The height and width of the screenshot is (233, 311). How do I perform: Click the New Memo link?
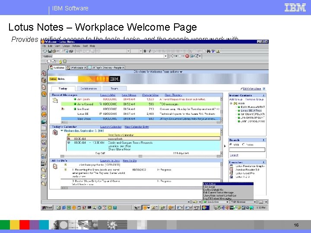click(129, 95)
